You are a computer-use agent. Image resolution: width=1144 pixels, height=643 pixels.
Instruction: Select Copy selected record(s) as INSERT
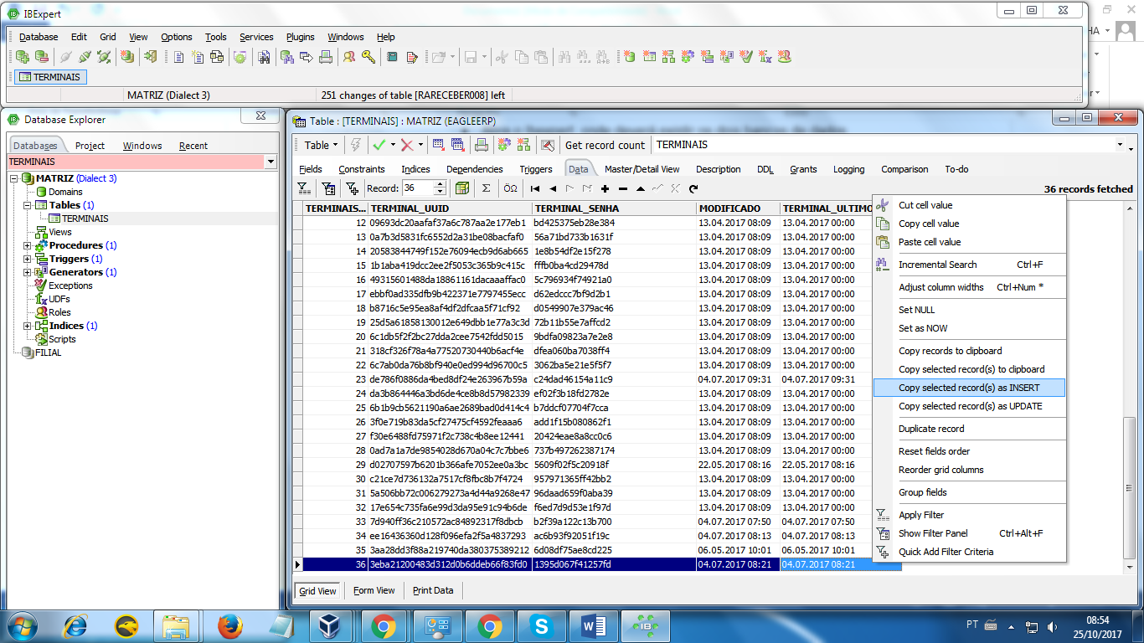[969, 388]
